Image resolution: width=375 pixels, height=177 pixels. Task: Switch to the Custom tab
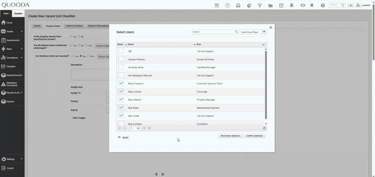coord(18,14)
